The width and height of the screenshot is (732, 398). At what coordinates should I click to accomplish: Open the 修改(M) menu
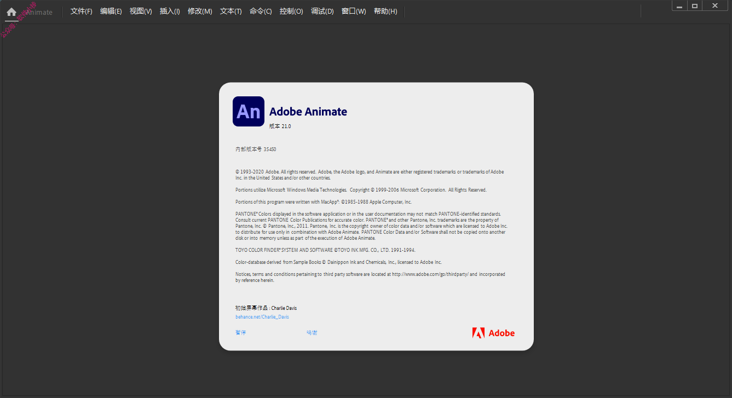200,11
